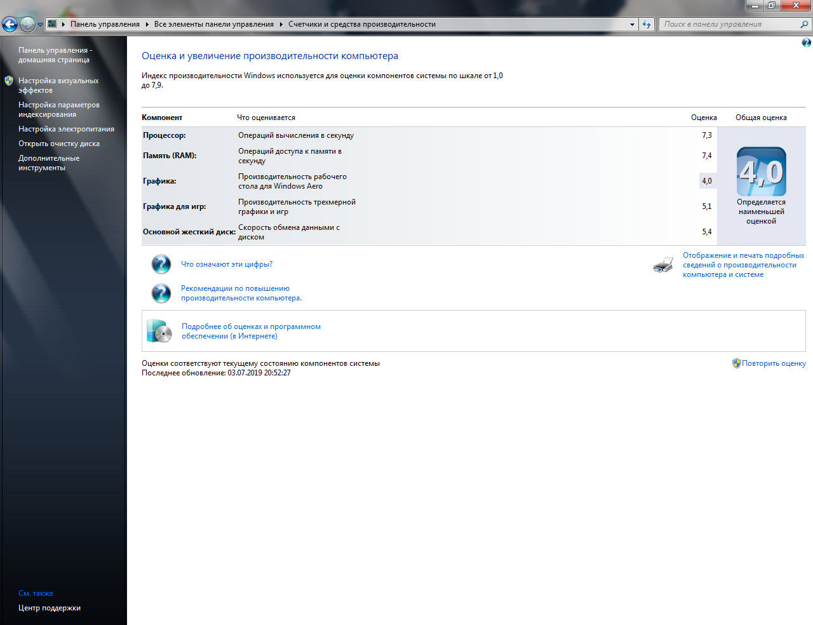
Task: Select the Графика: row label
Action: click(159, 181)
